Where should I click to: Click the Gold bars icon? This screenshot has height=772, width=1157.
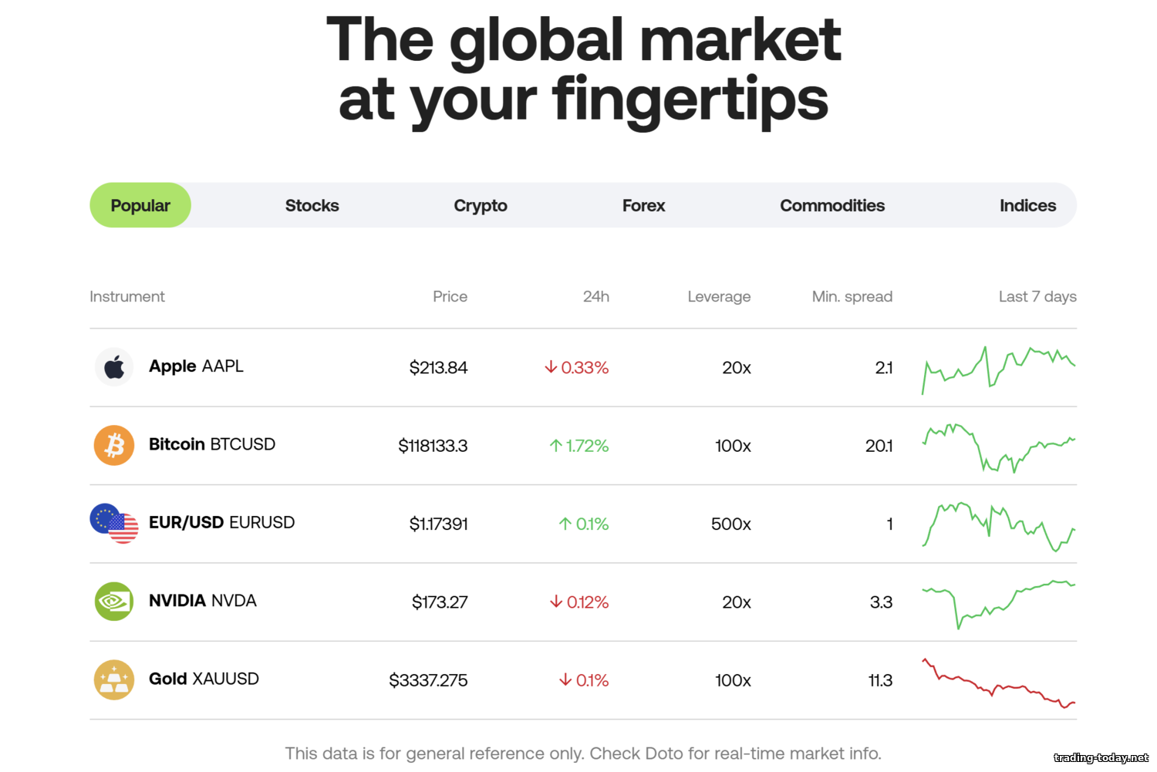[114, 680]
